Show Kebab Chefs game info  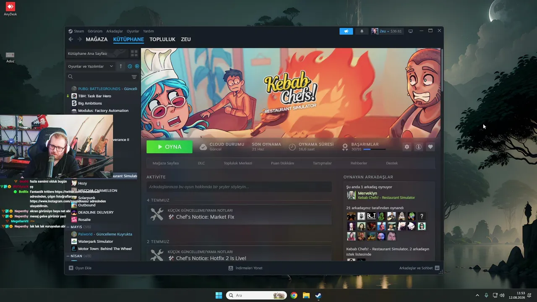click(x=418, y=147)
